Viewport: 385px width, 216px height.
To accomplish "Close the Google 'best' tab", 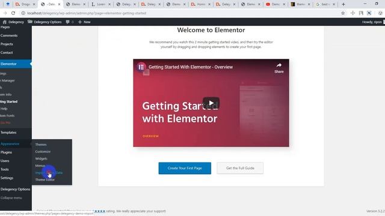I will [x=334, y=4].
